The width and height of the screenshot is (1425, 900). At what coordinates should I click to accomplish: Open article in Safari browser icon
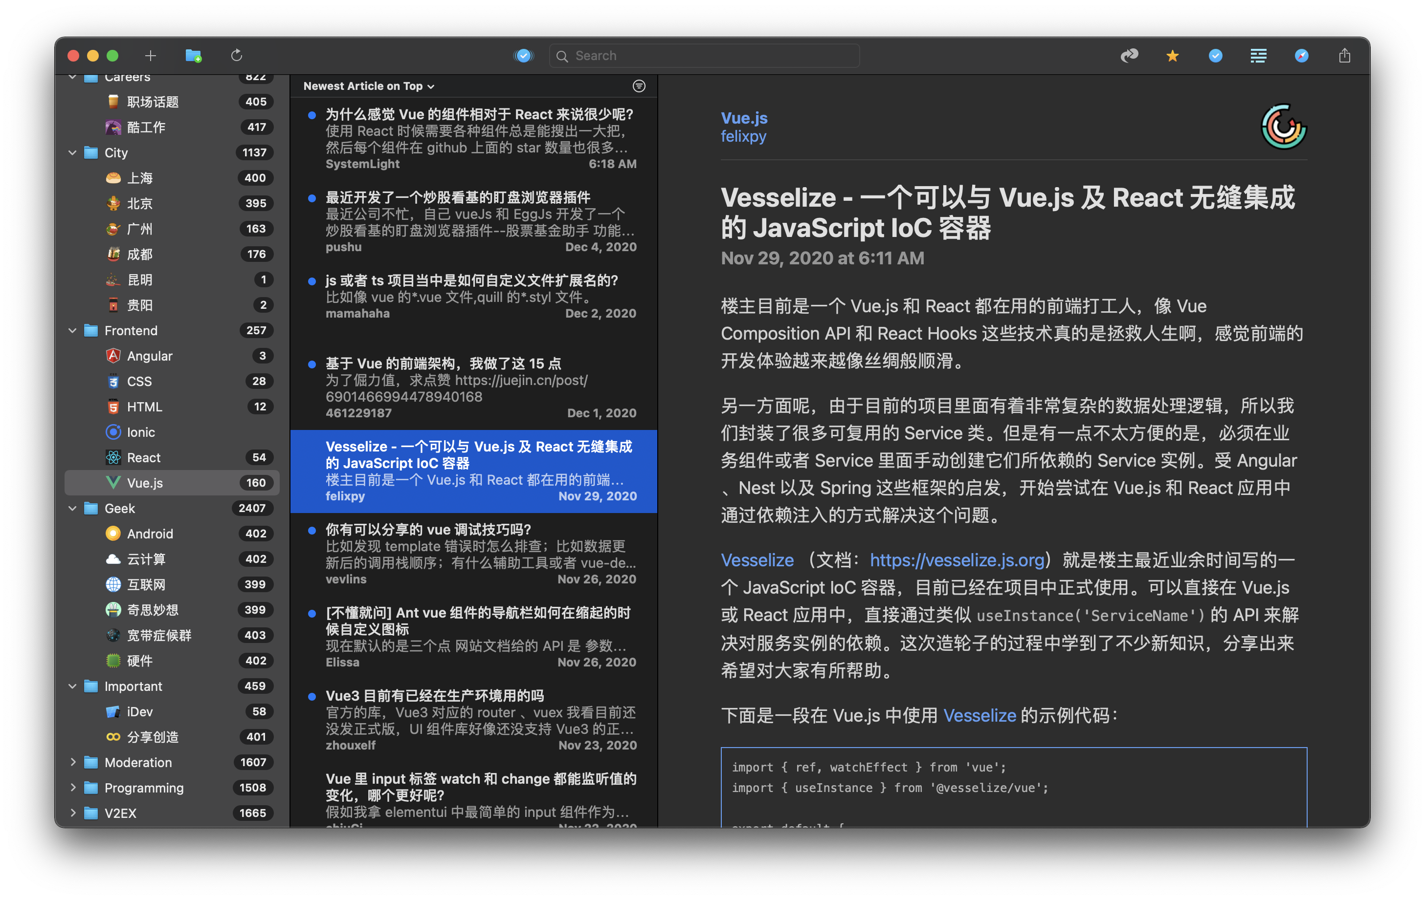coord(1301,56)
